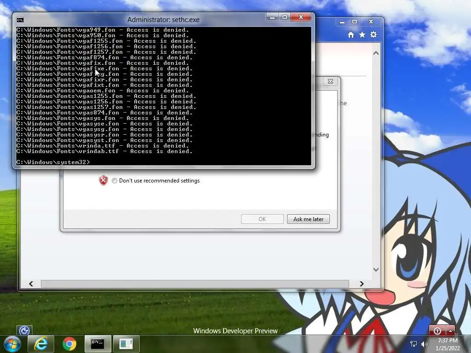The image size is (471, 353).
Task: Open the network tray icon
Action: [x=414, y=344]
